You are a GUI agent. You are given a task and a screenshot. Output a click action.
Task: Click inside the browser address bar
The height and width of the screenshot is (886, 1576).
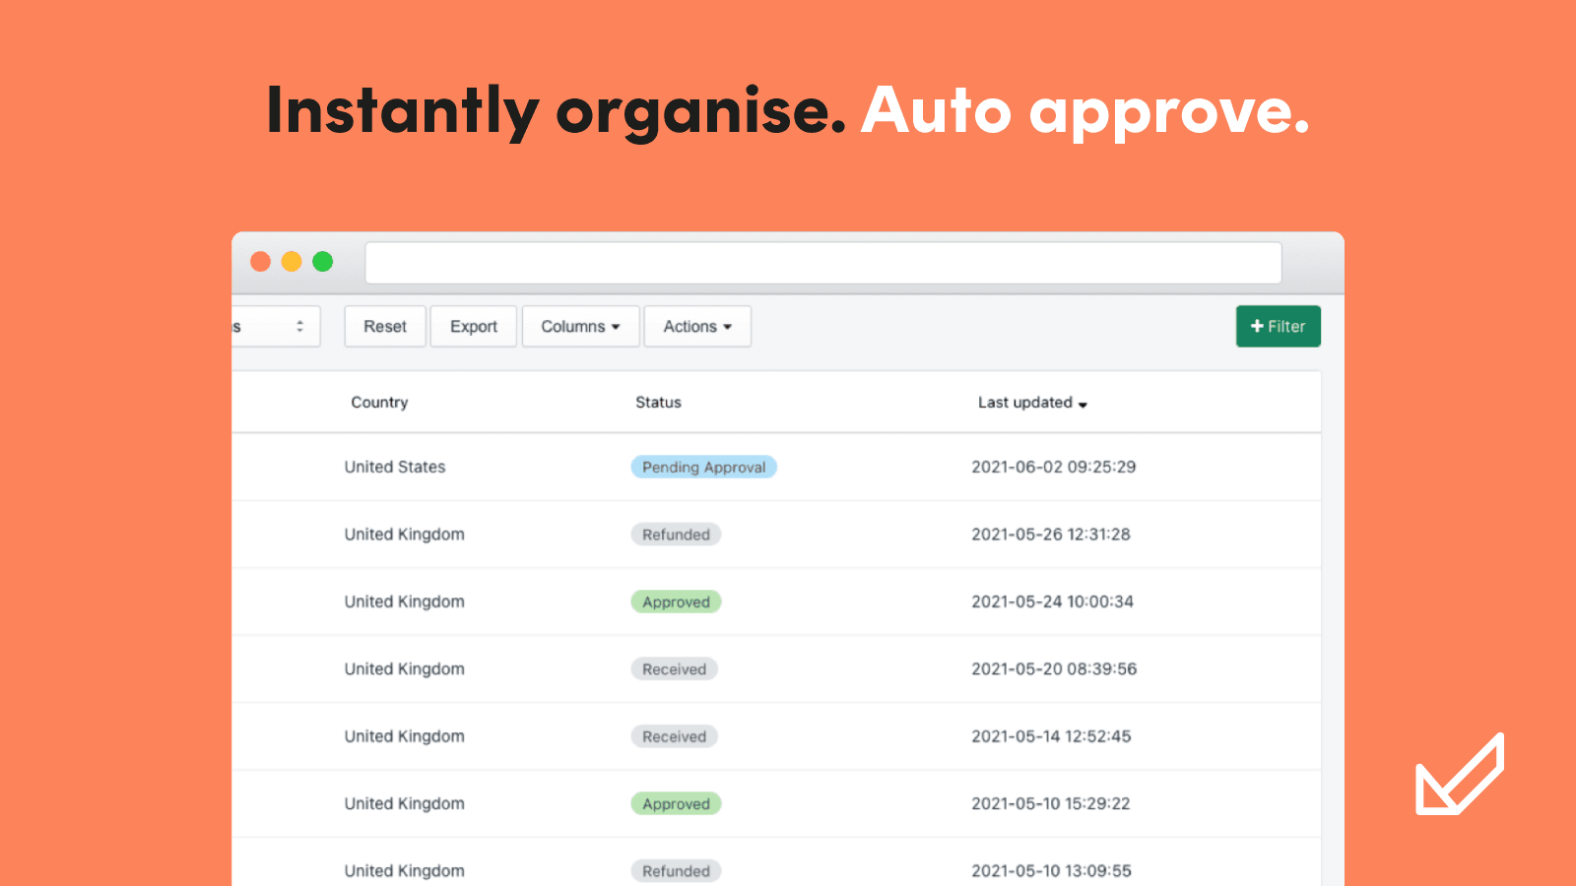point(823,262)
